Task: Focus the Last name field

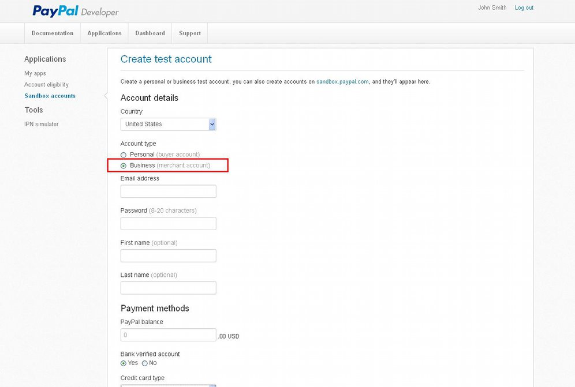Action: point(169,288)
